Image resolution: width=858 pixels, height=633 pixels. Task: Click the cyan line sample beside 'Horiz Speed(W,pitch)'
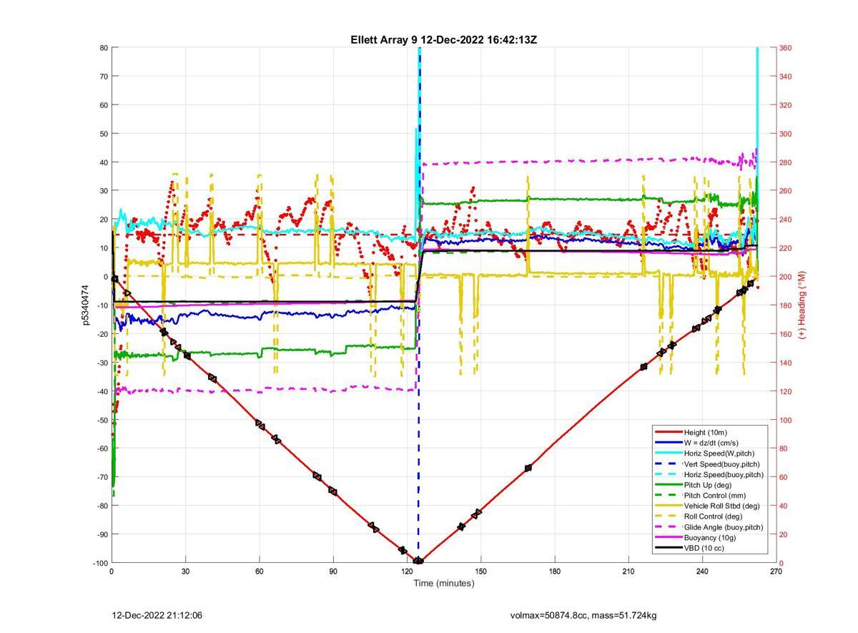[x=669, y=453]
